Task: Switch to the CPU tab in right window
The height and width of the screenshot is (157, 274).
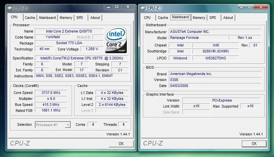Action: 147,18
